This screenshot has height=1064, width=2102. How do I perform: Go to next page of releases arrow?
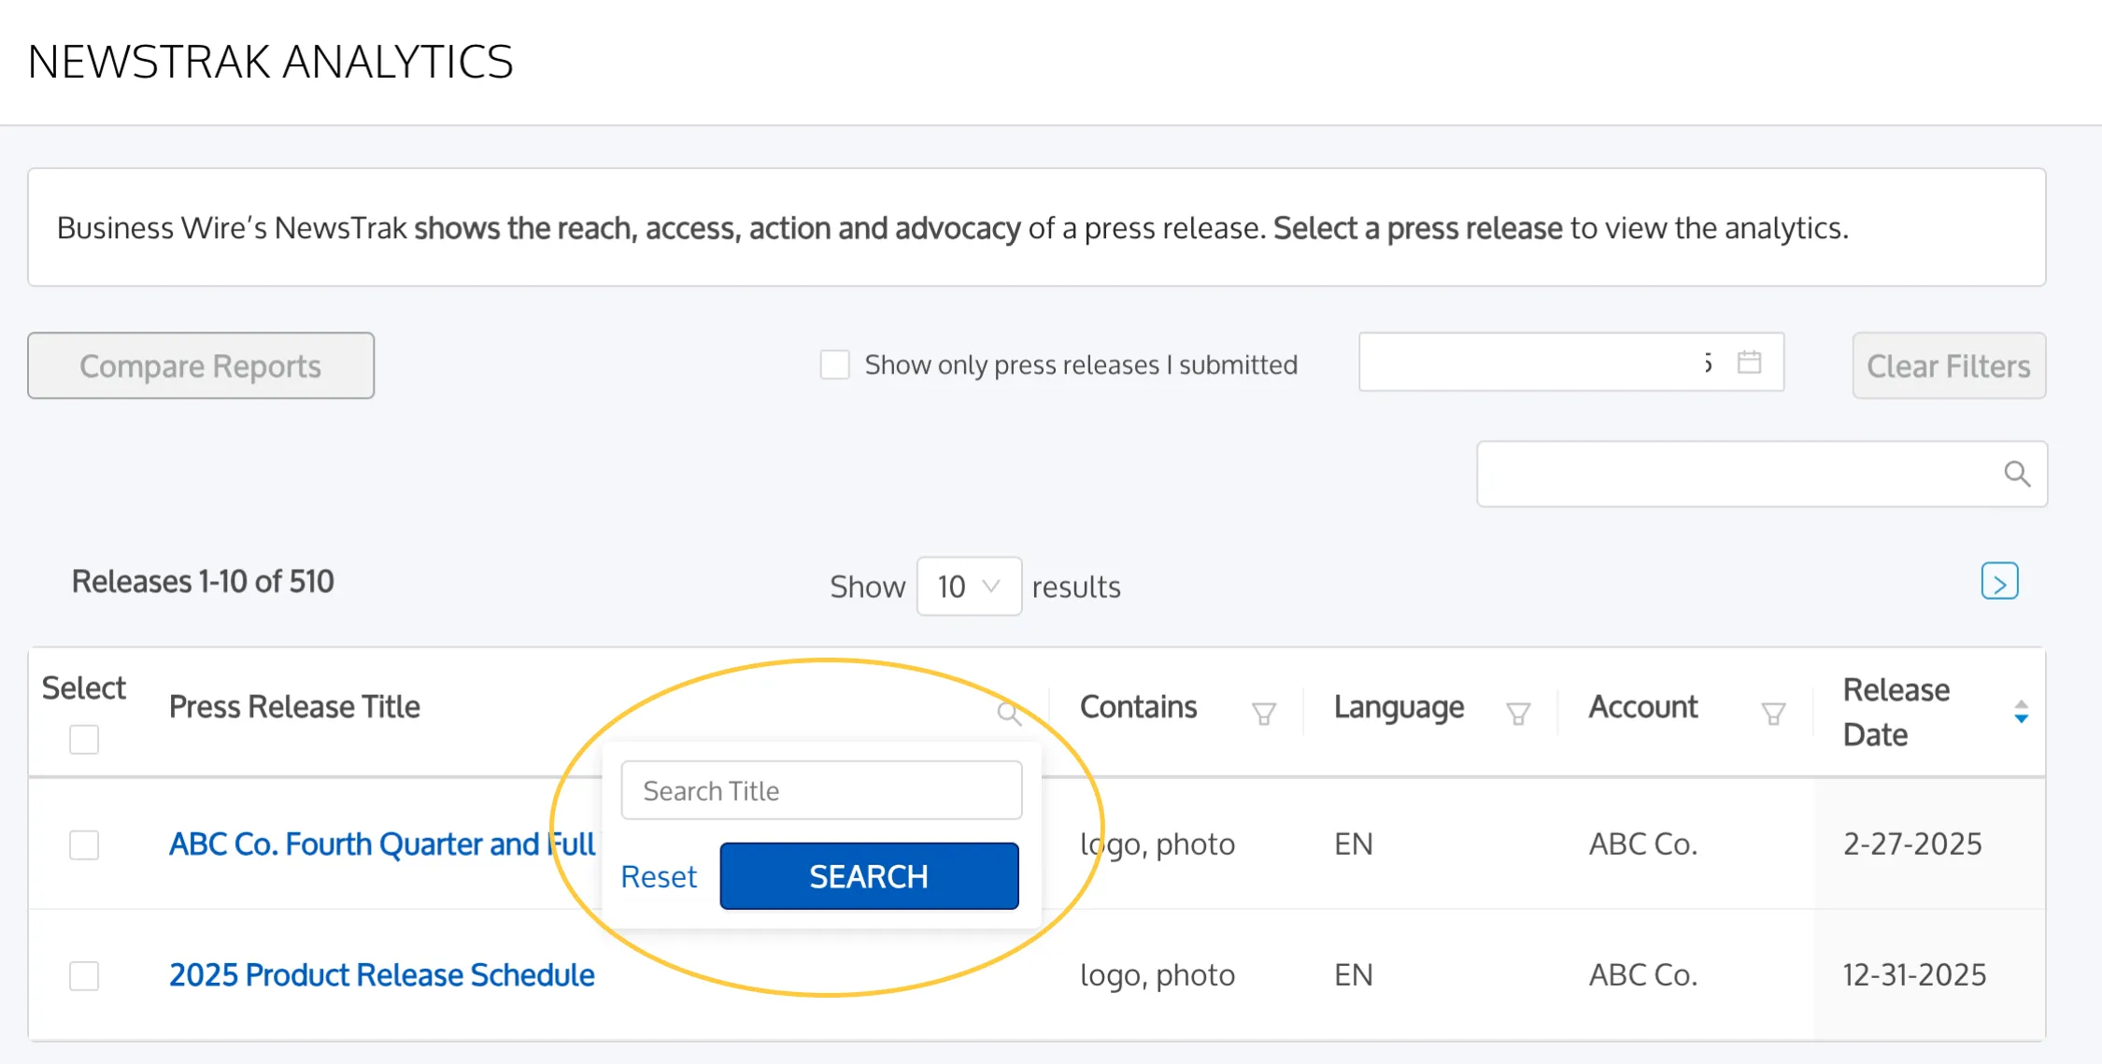[1999, 582]
